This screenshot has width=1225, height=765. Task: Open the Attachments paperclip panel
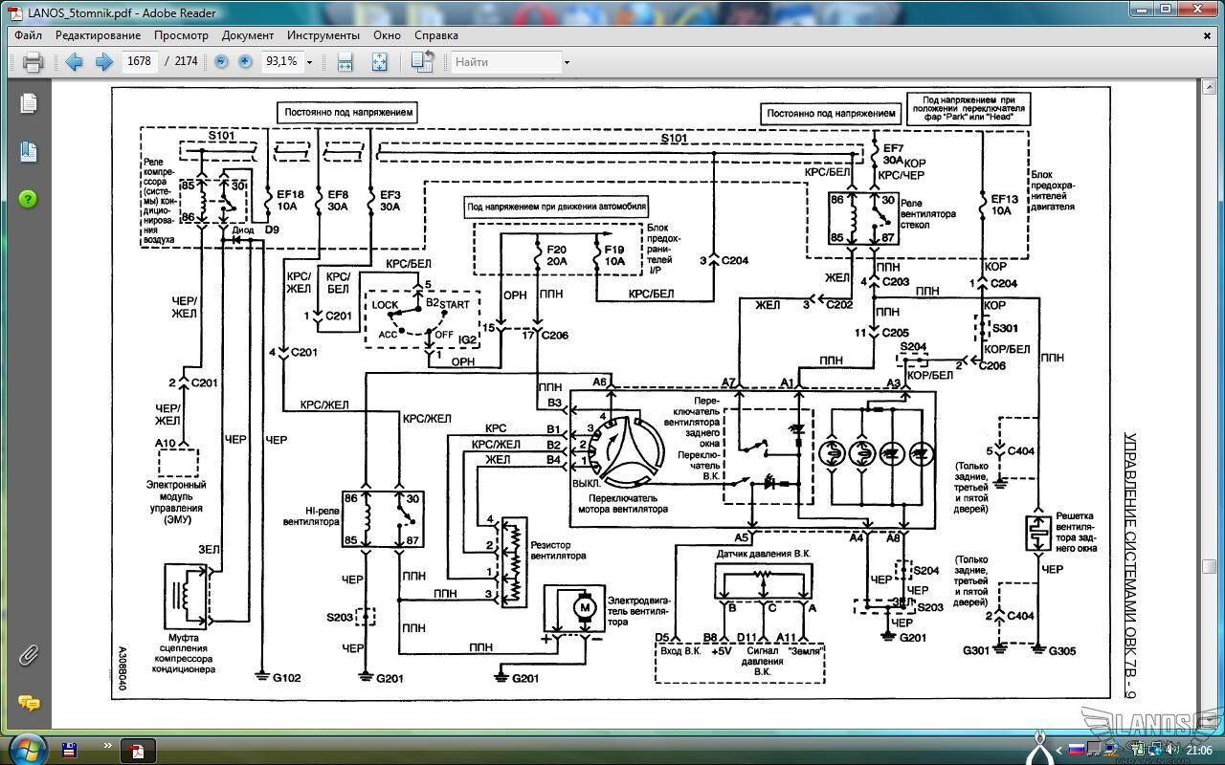[28, 655]
